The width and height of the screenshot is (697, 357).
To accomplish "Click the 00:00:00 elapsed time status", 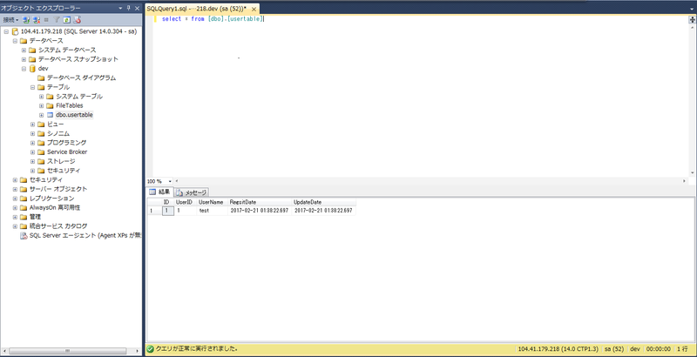I will pyautogui.click(x=659, y=349).
